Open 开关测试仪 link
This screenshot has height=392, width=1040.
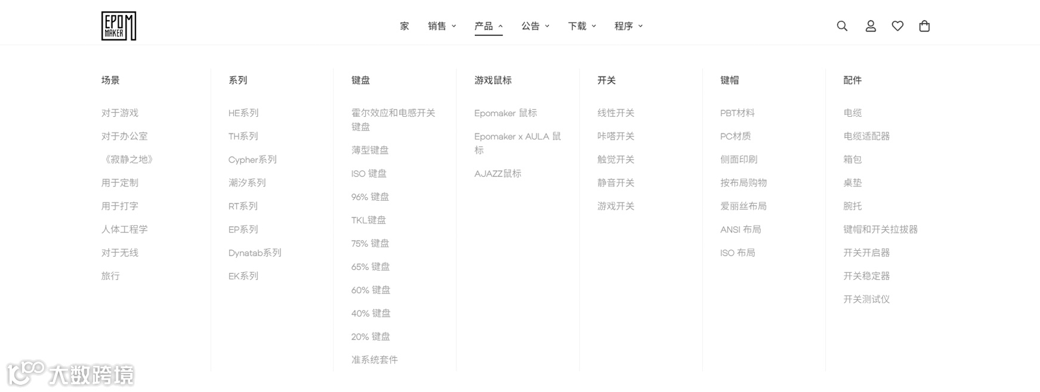click(866, 299)
